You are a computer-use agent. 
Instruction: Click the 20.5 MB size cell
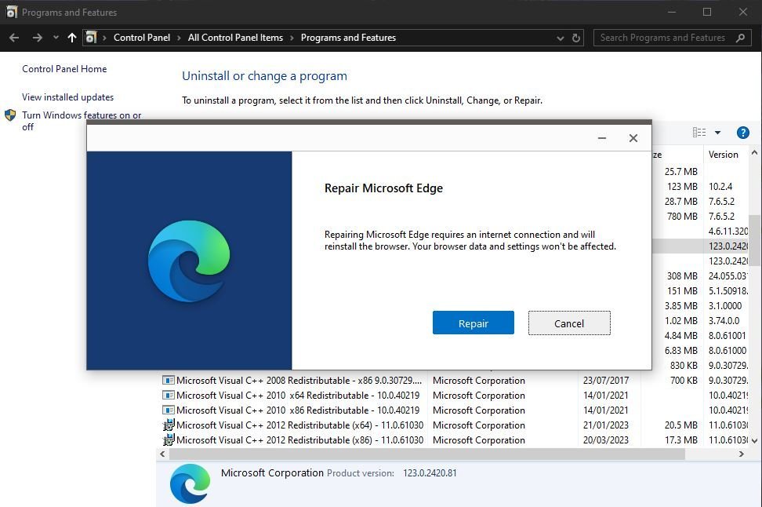click(x=680, y=425)
